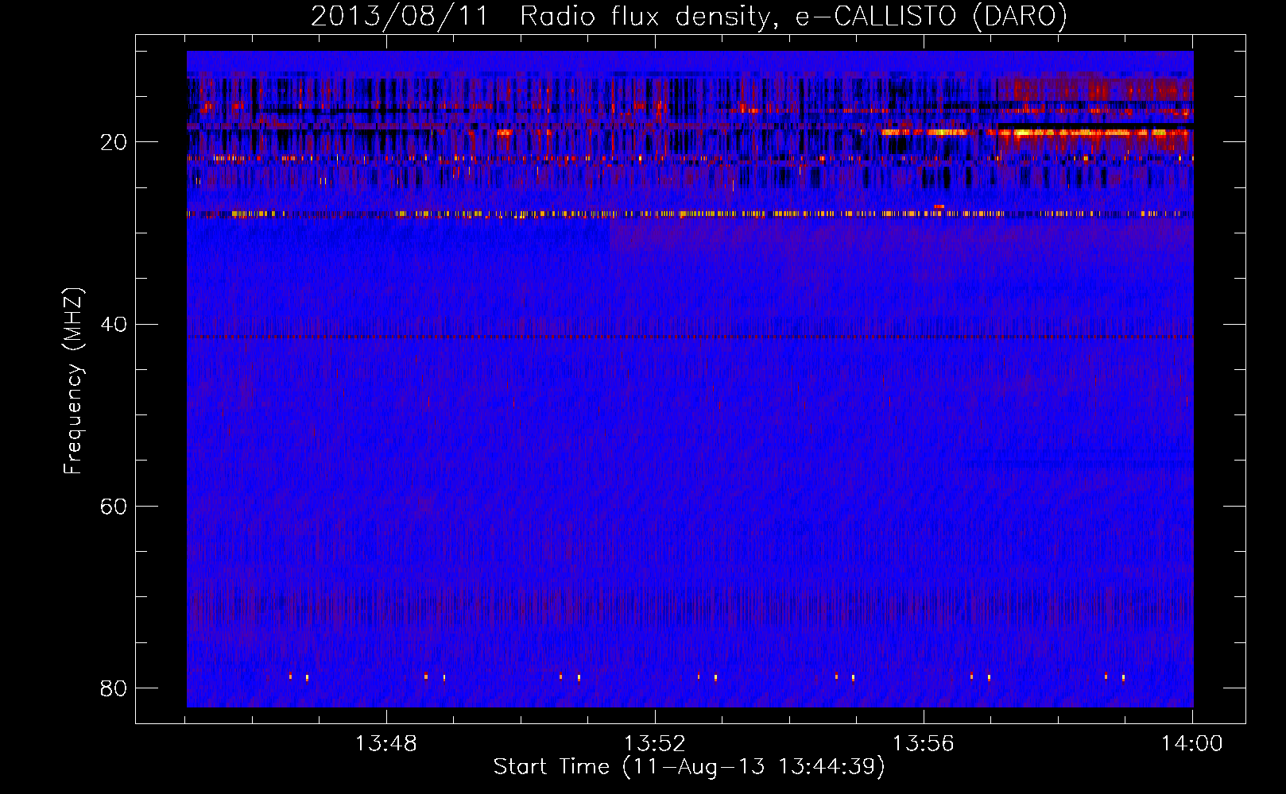
Task: Click the 13:56 time tick label
Action: [x=924, y=744]
